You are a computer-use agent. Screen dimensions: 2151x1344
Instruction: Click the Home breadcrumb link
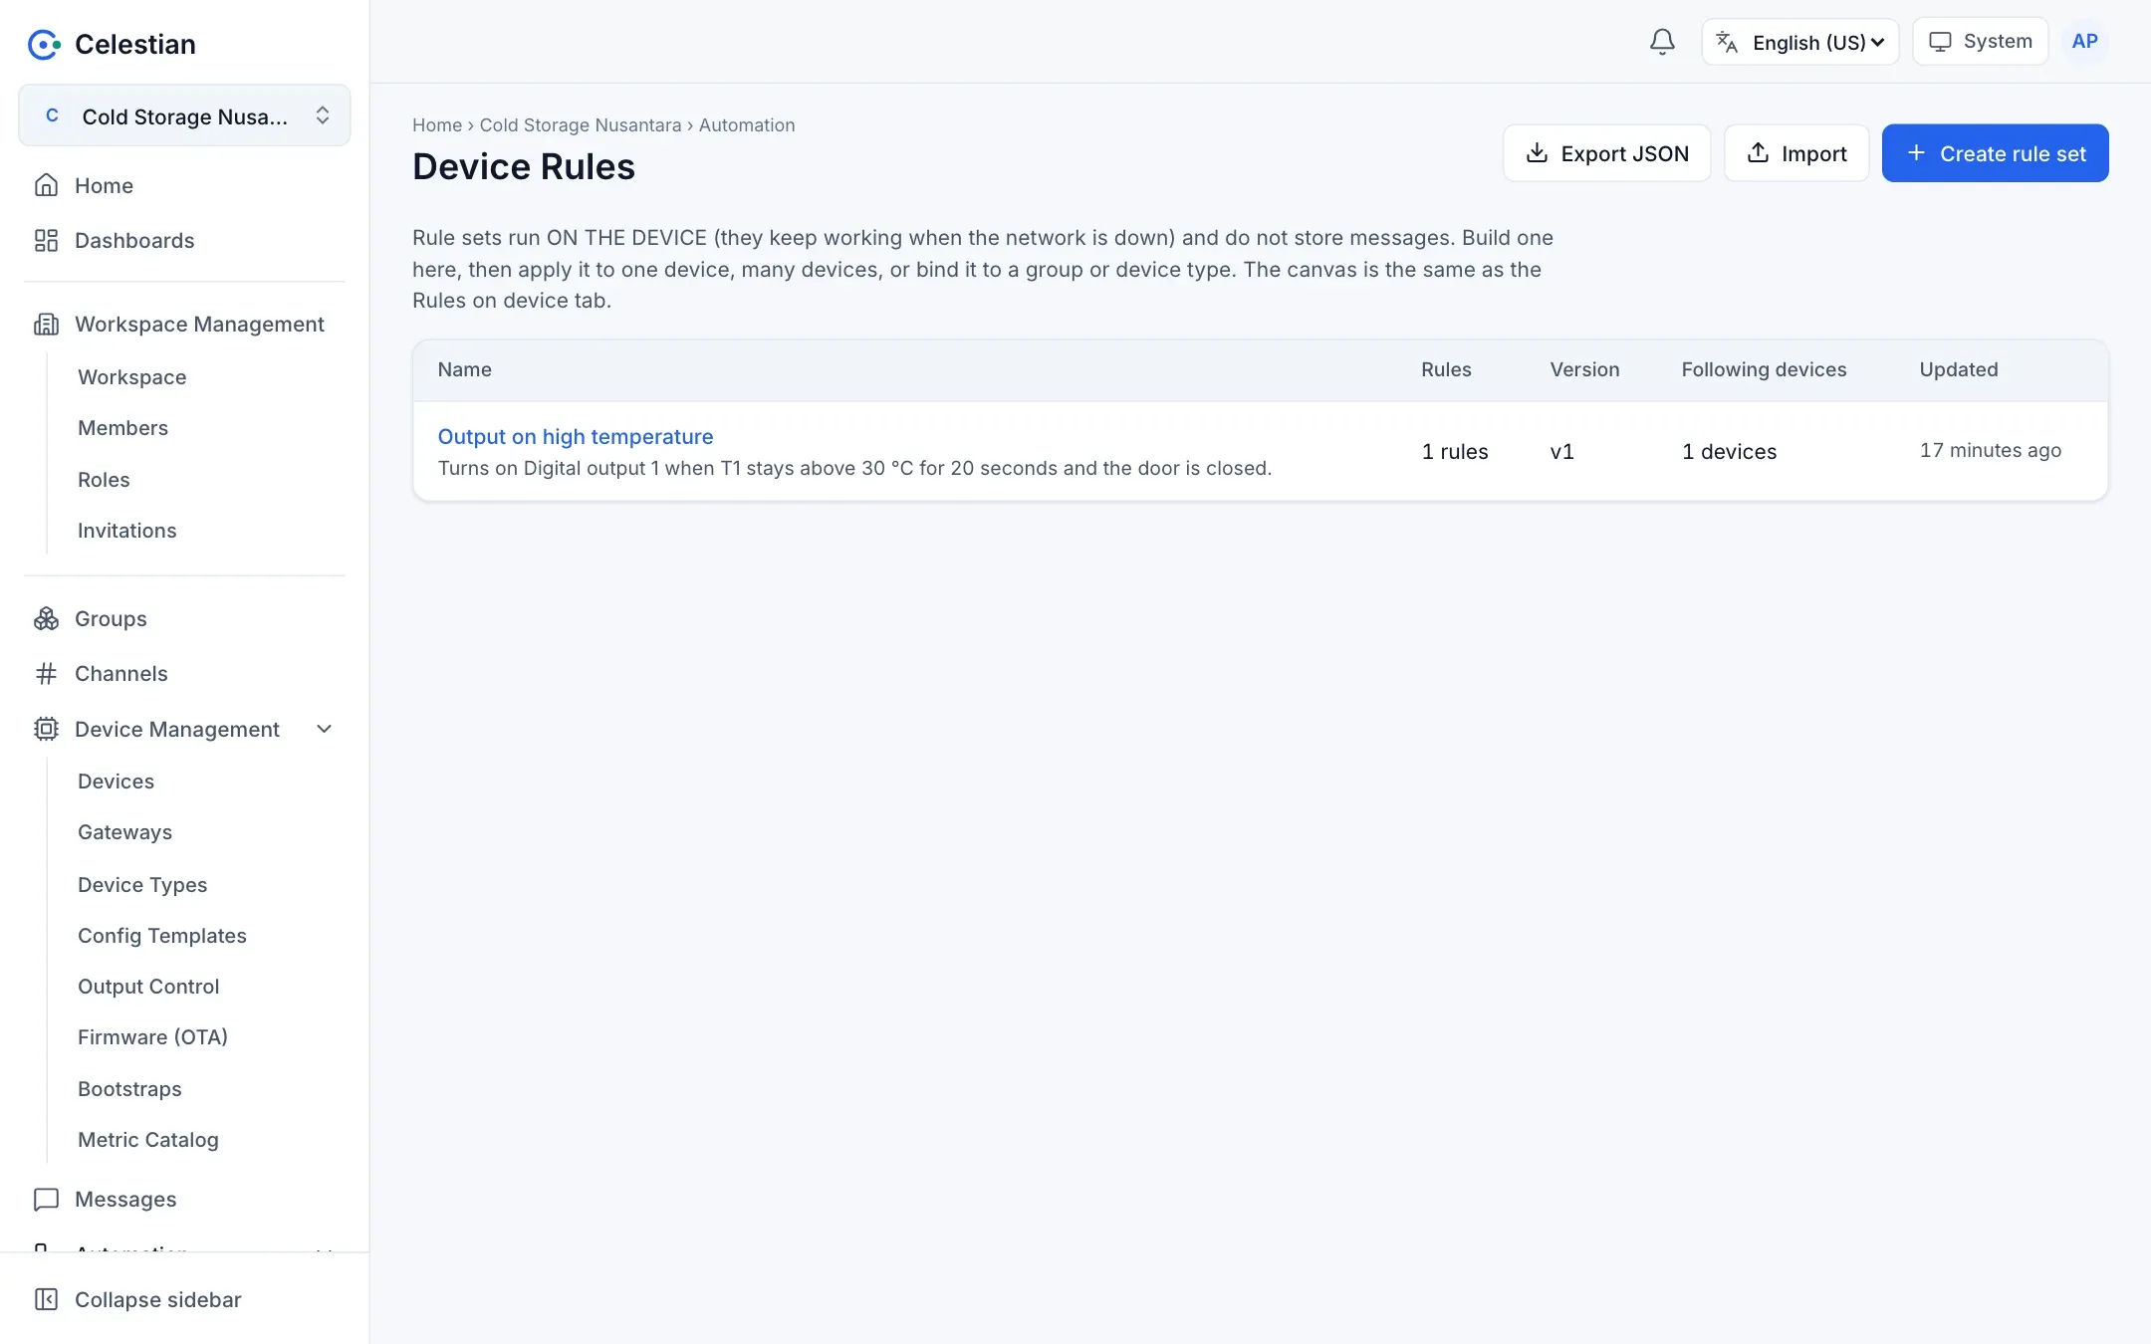tap(437, 125)
